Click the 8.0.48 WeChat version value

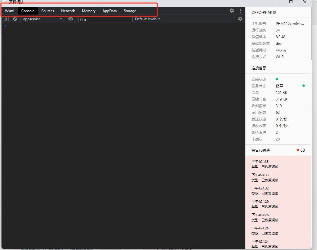pos(280,37)
